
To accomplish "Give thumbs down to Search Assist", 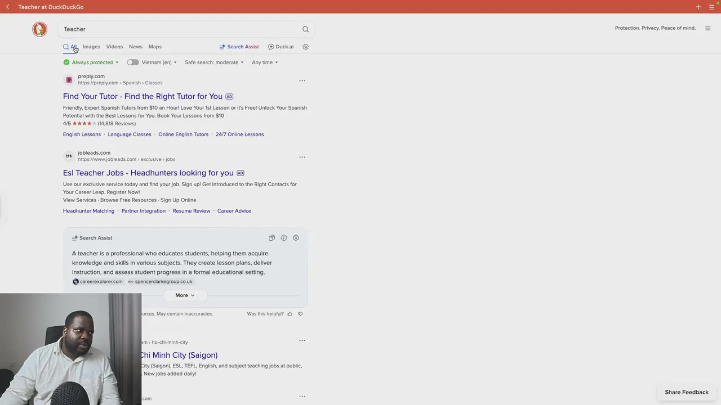I will 300,314.
